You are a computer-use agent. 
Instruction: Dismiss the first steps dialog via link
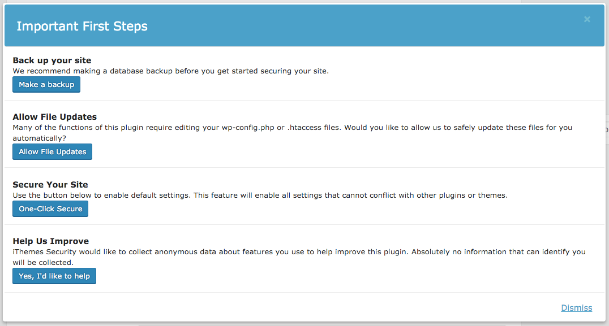[576, 308]
